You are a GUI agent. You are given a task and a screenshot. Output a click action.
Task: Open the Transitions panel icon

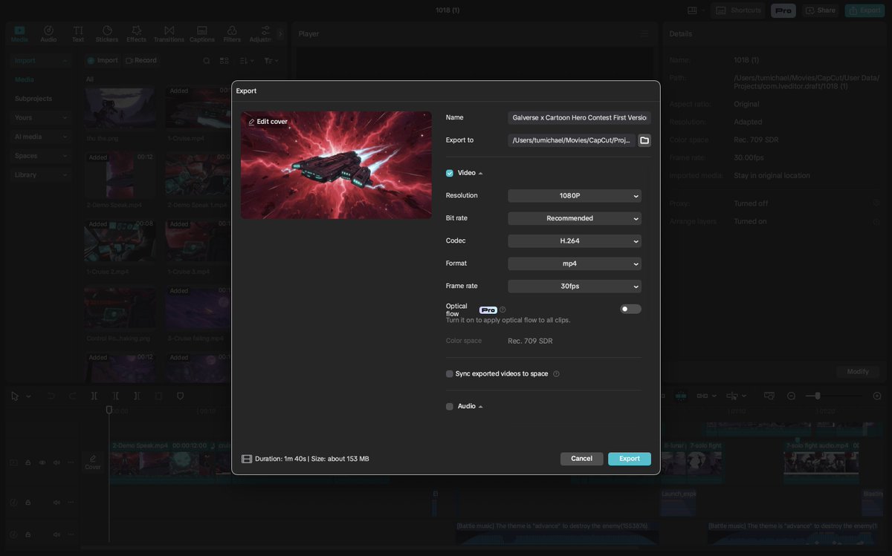tap(169, 33)
